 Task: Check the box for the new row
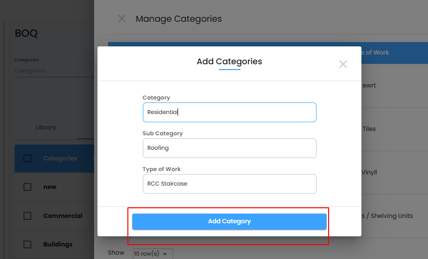click(x=28, y=187)
